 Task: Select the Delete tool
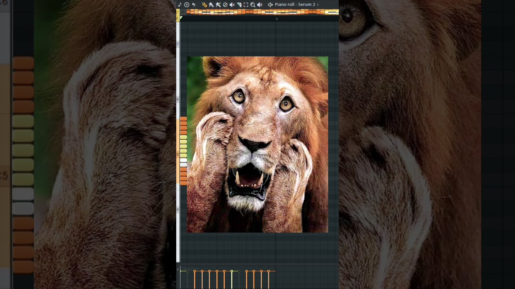[225, 5]
